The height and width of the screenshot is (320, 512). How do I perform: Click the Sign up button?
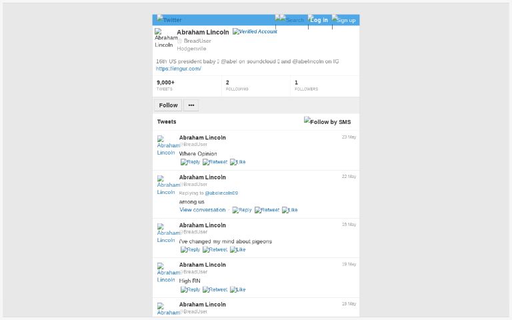[x=344, y=19]
